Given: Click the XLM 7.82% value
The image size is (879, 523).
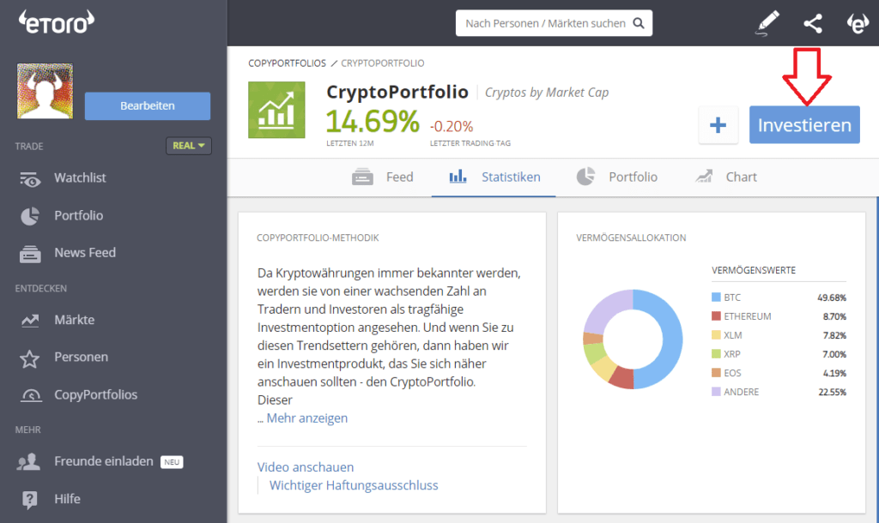Looking at the screenshot, I should click(x=834, y=335).
